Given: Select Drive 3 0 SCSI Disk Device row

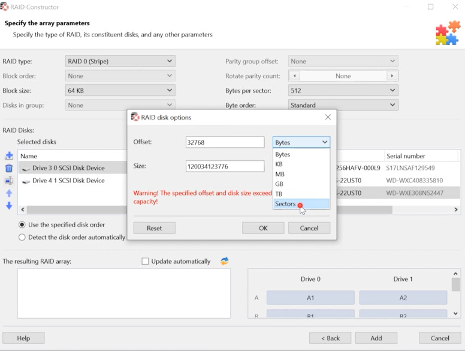Looking at the screenshot, I should tap(73, 168).
